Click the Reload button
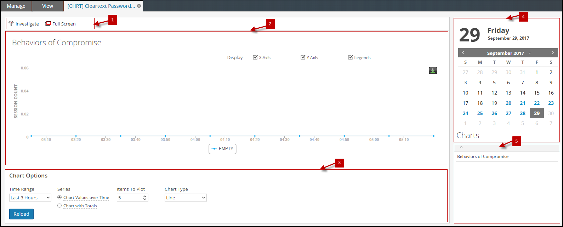563x227 pixels. (21, 214)
